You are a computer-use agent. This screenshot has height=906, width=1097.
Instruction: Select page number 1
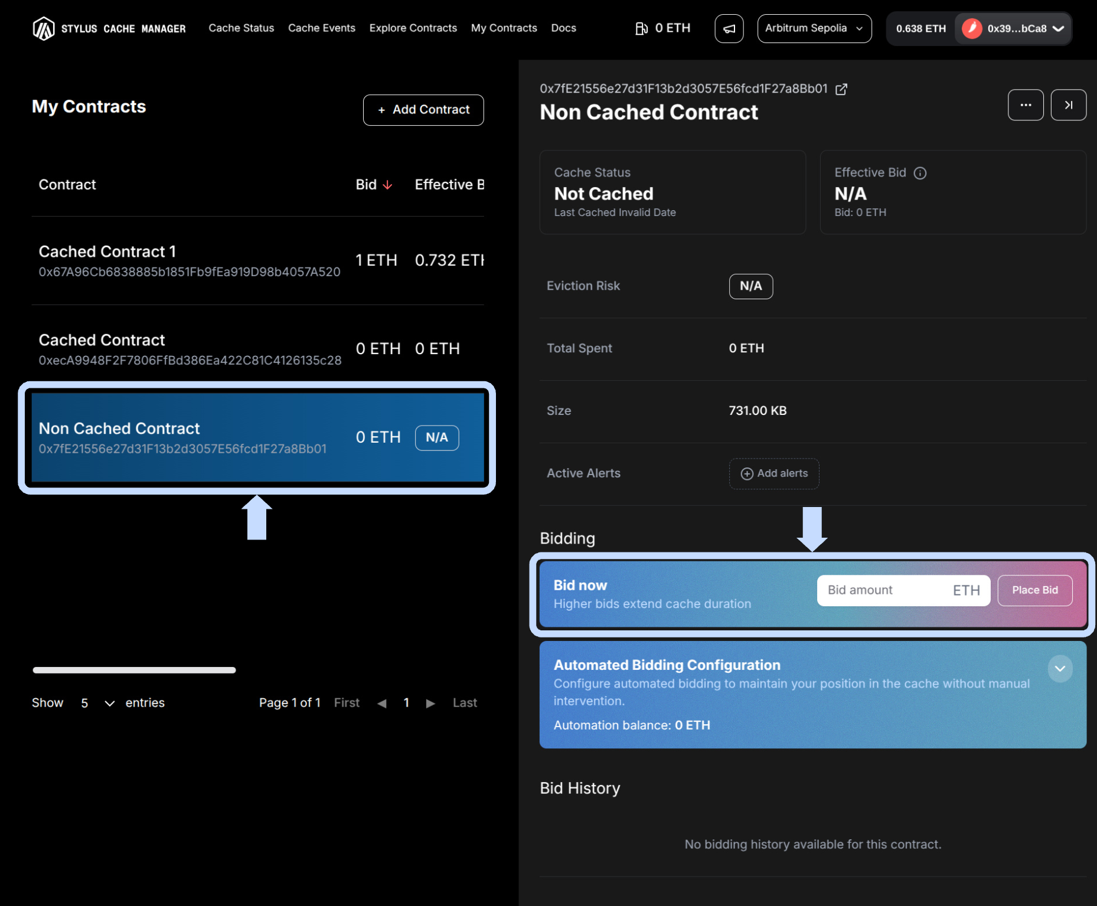406,703
